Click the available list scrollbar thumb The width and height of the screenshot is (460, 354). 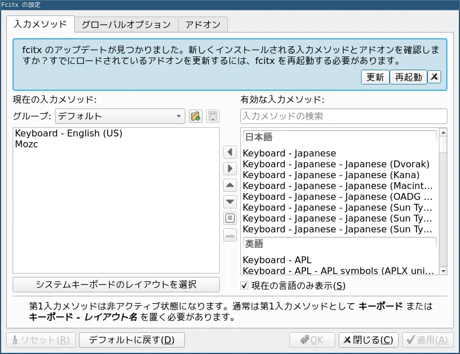[443, 144]
